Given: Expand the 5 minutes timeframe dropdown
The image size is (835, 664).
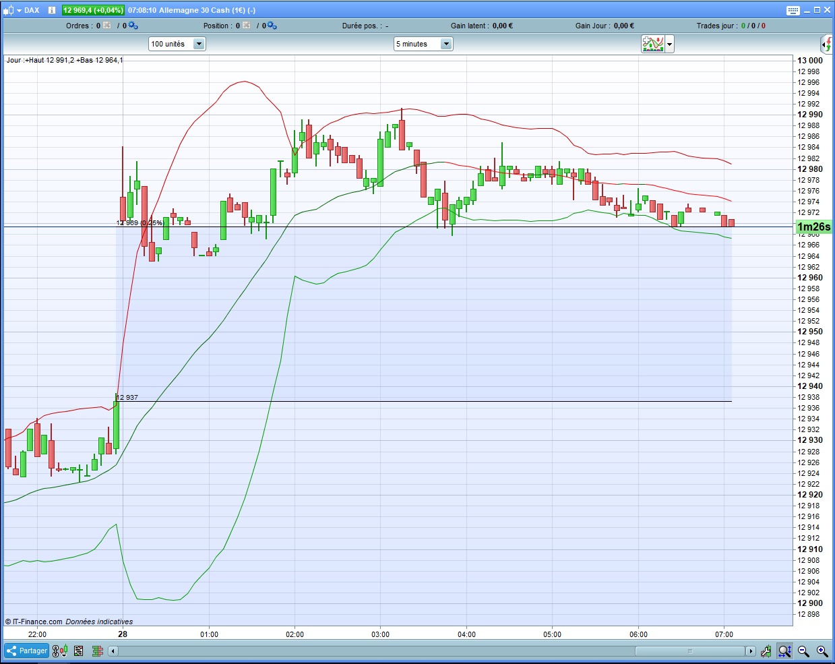Looking at the screenshot, I should (x=445, y=44).
